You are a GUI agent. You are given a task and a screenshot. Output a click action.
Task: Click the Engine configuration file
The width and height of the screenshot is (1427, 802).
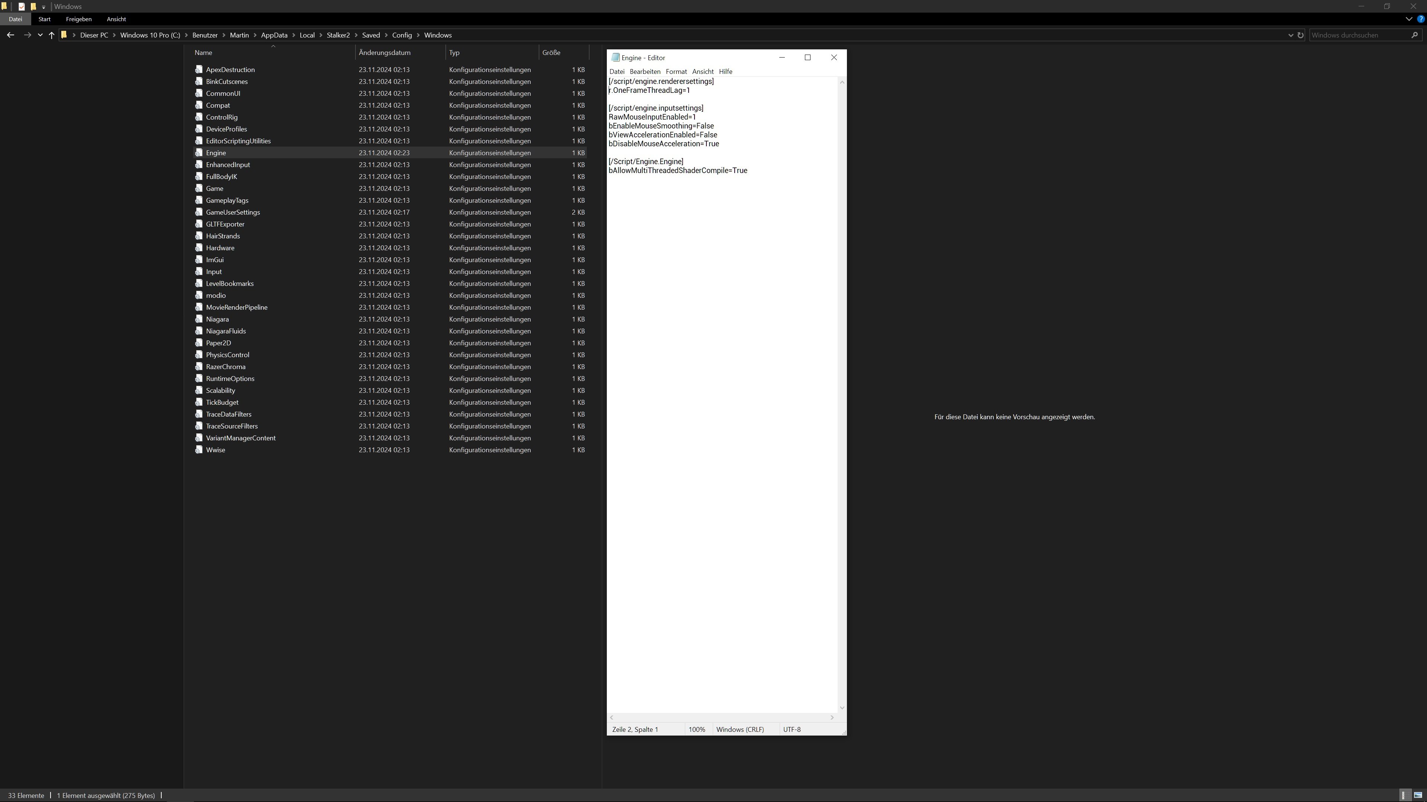point(216,153)
